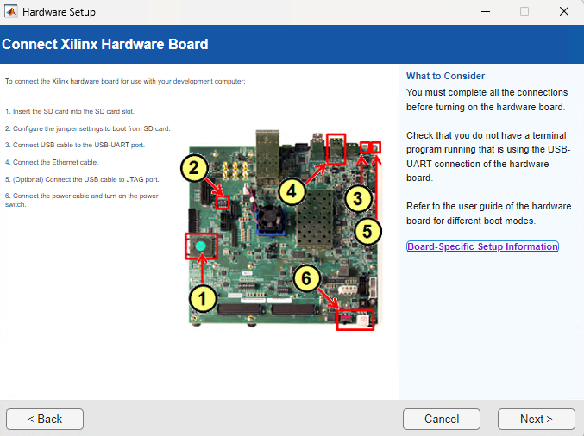This screenshot has height=436, width=584.
Task: Select the yellow callout number 3
Action: 358,200
